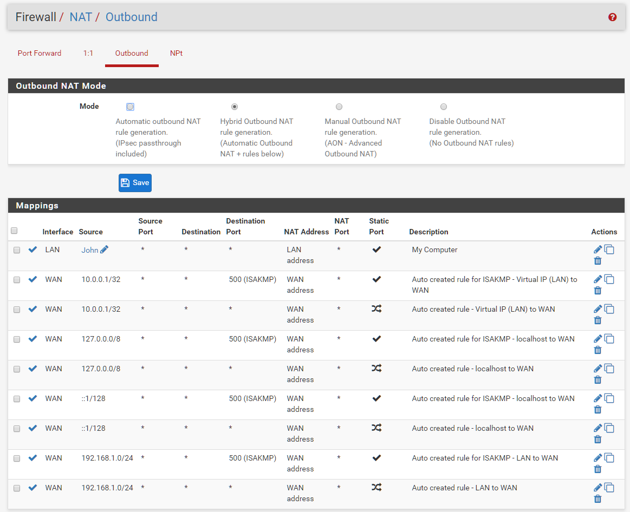Select Automatic outbound NAT mode

130,107
